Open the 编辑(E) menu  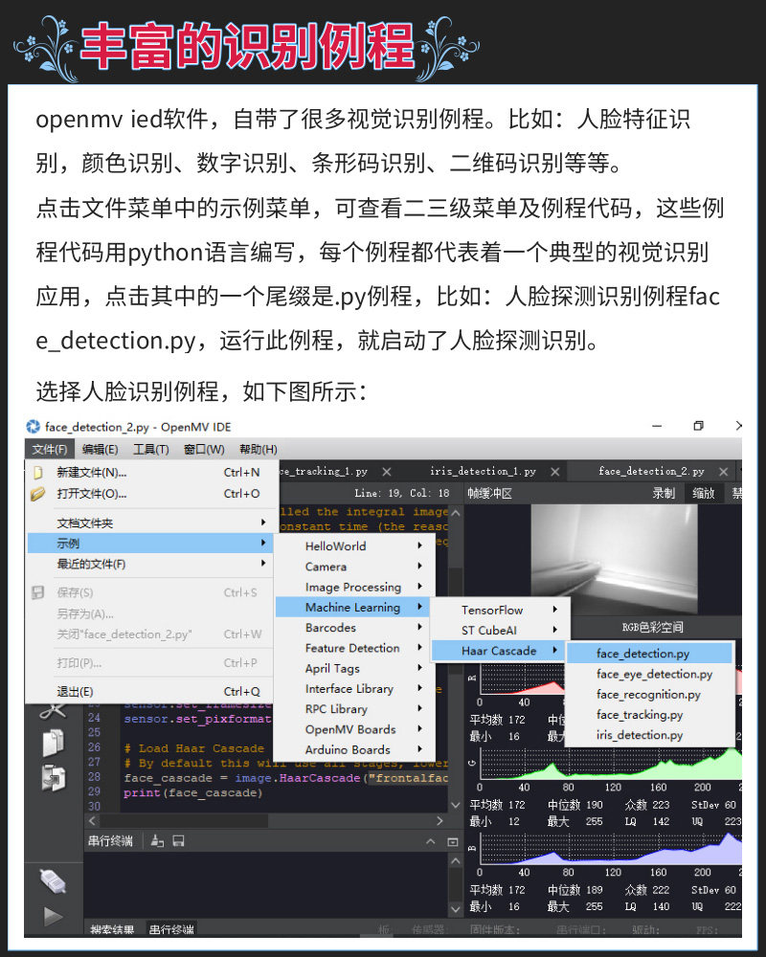101,449
